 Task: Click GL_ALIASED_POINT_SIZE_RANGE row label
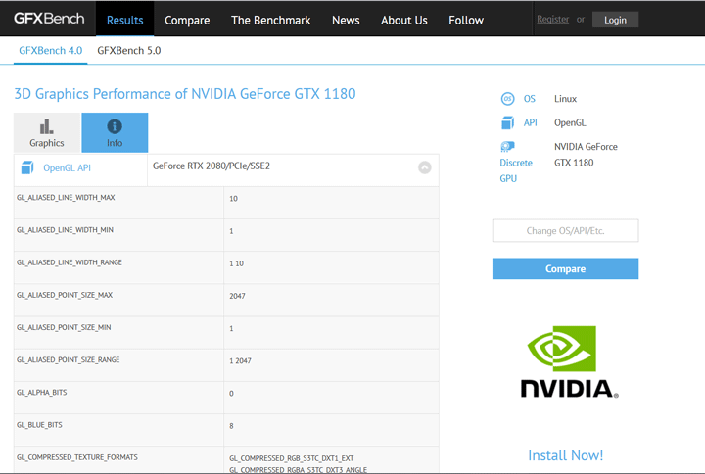point(69,359)
